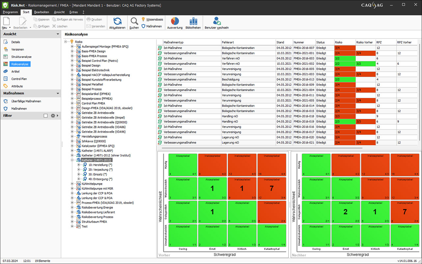Select Strukturanalyse in the Ansicht sidebar
Image resolution: width=422 pixels, height=264 pixels.
21,57
